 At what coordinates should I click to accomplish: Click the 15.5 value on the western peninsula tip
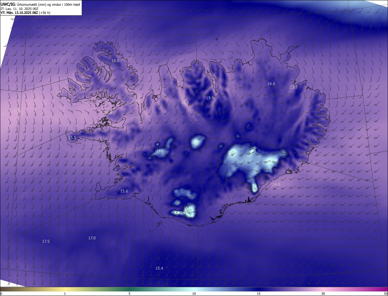click(72, 138)
